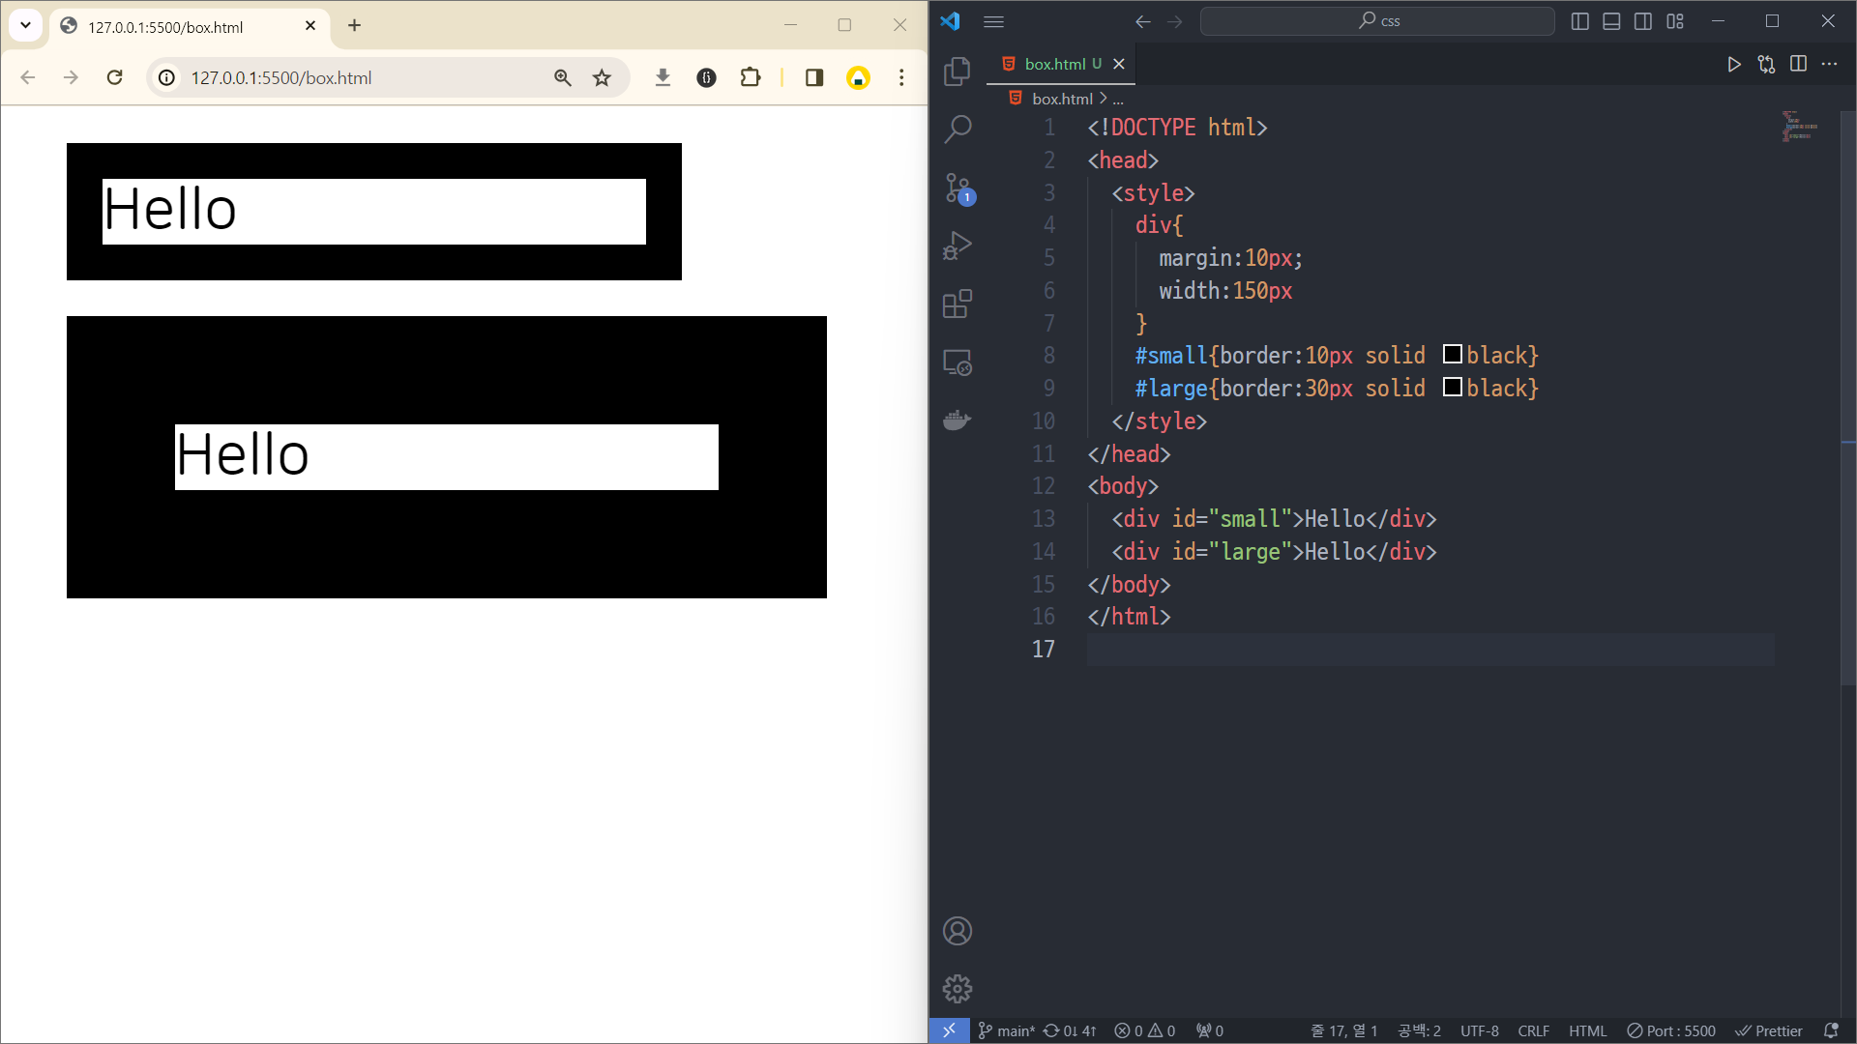Open editor More Actions ellipsis menu
Screen dimensions: 1857x1044
pos(1829,64)
